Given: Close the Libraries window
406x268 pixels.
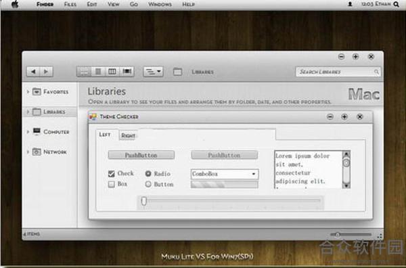Looking at the screenshot, I should coord(371,56).
